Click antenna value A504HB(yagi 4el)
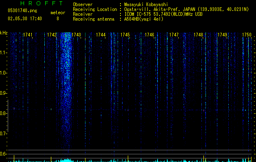Screen dimensions: 256x162 (144, 19)
